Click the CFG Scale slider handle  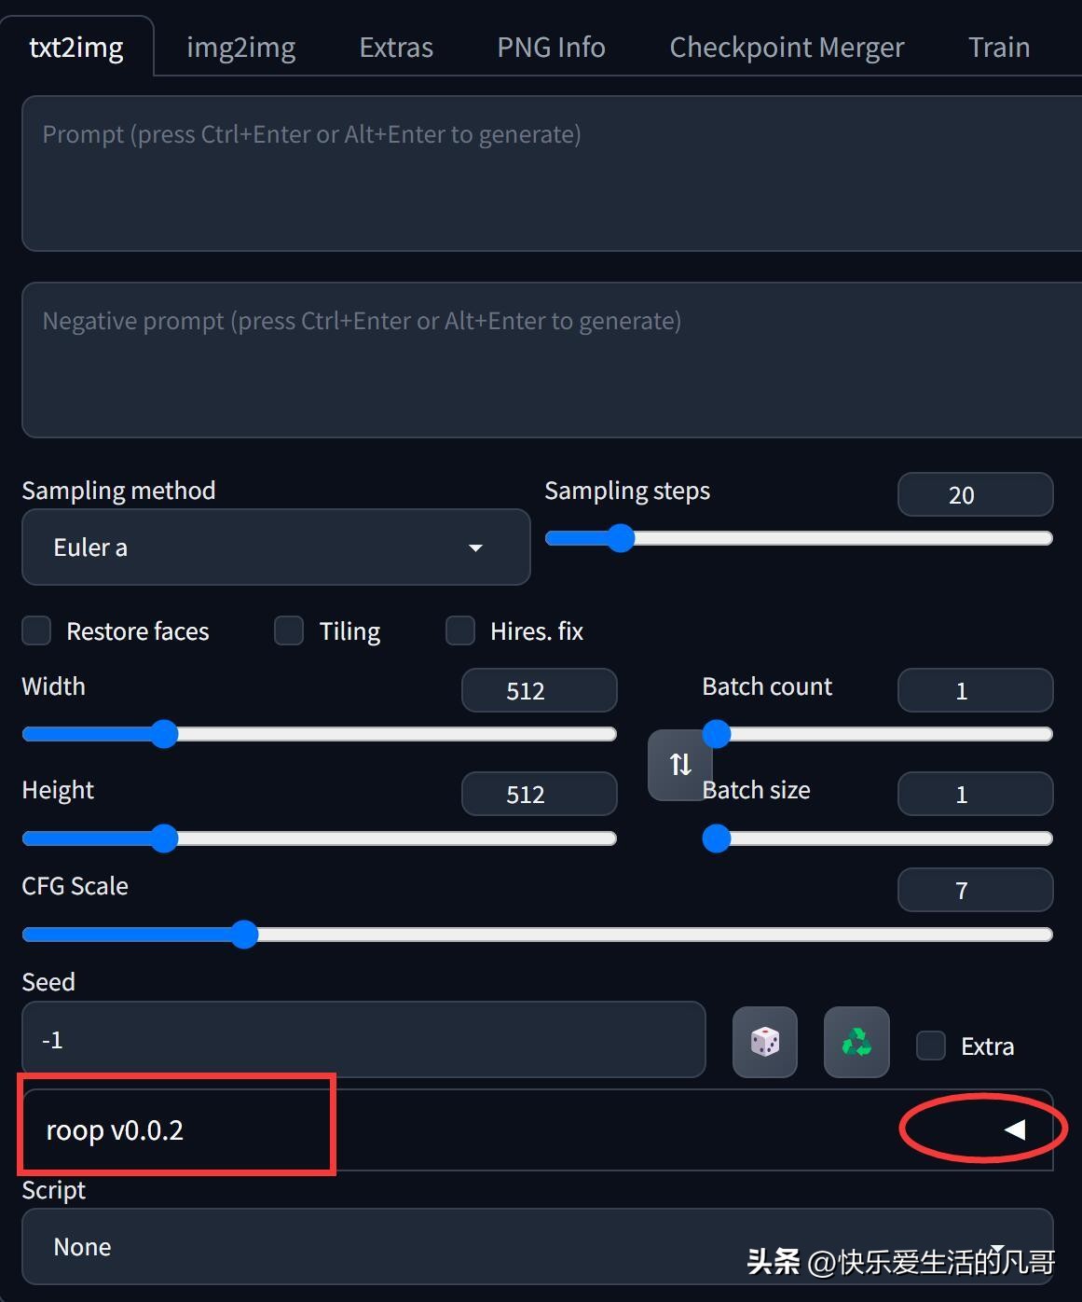244,934
